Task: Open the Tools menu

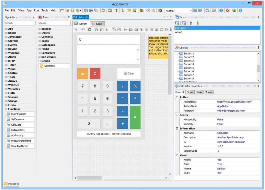Action: (45, 11)
